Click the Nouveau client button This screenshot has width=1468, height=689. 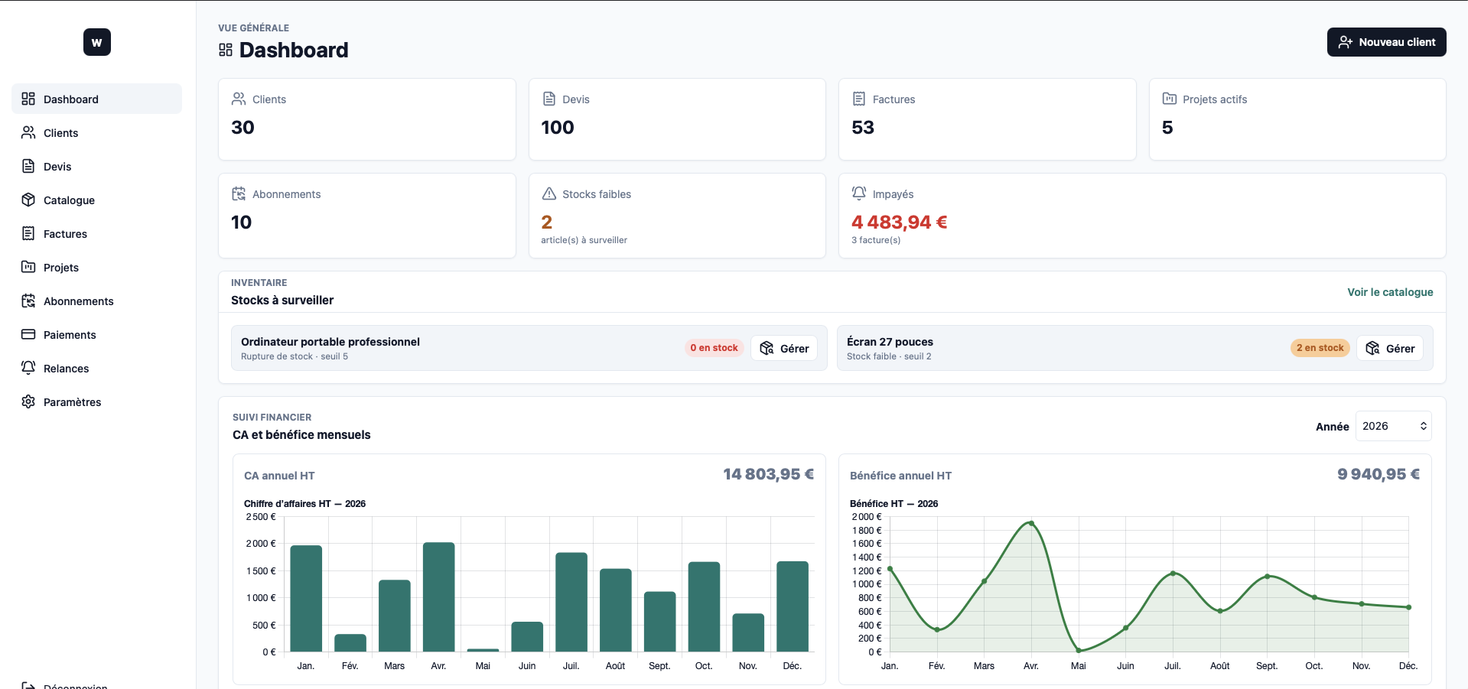click(1386, 42)
